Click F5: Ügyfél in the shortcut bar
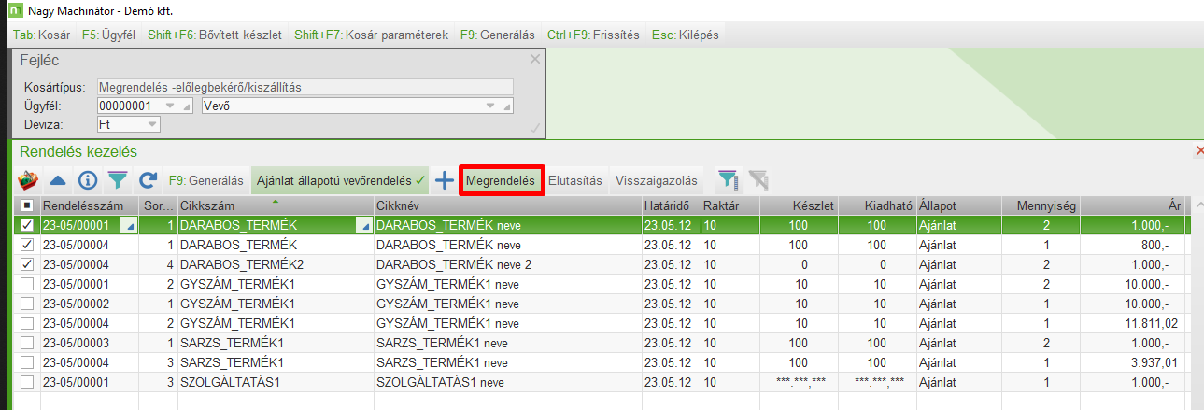The height and width of the screenshot is (410, 1204). [x=109, y=35]
